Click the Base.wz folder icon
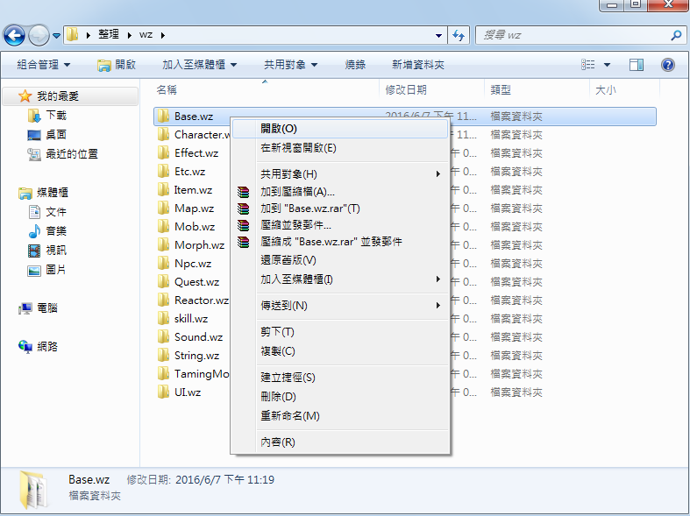Image resolution: width=690 pixels, height=516 pixels. point(163,116)
